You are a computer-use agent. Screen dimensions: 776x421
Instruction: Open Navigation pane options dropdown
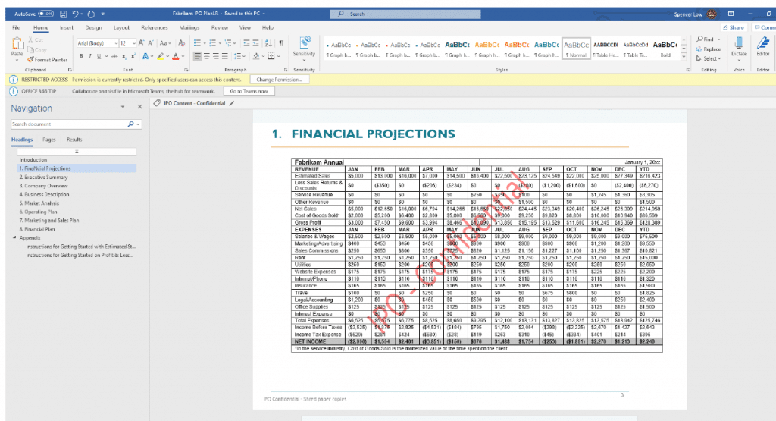[123, 107]
